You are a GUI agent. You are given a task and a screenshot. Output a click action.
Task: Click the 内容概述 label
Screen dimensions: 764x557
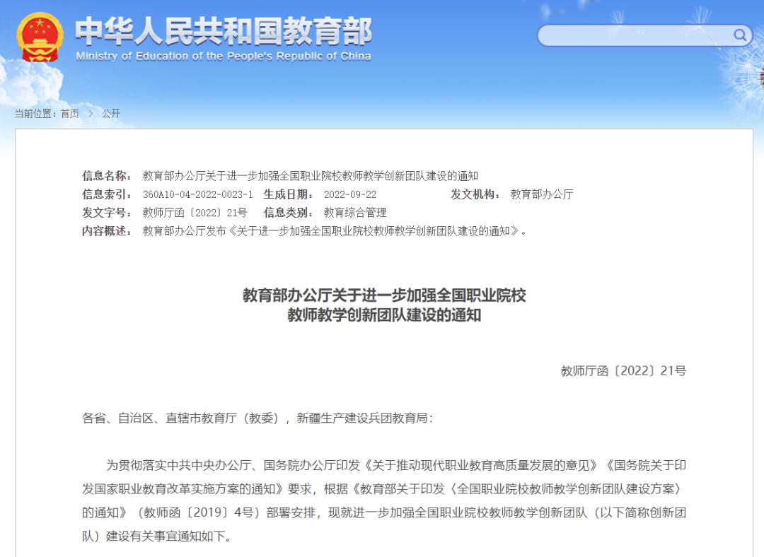pyautogui.click(x=107, y=230)
